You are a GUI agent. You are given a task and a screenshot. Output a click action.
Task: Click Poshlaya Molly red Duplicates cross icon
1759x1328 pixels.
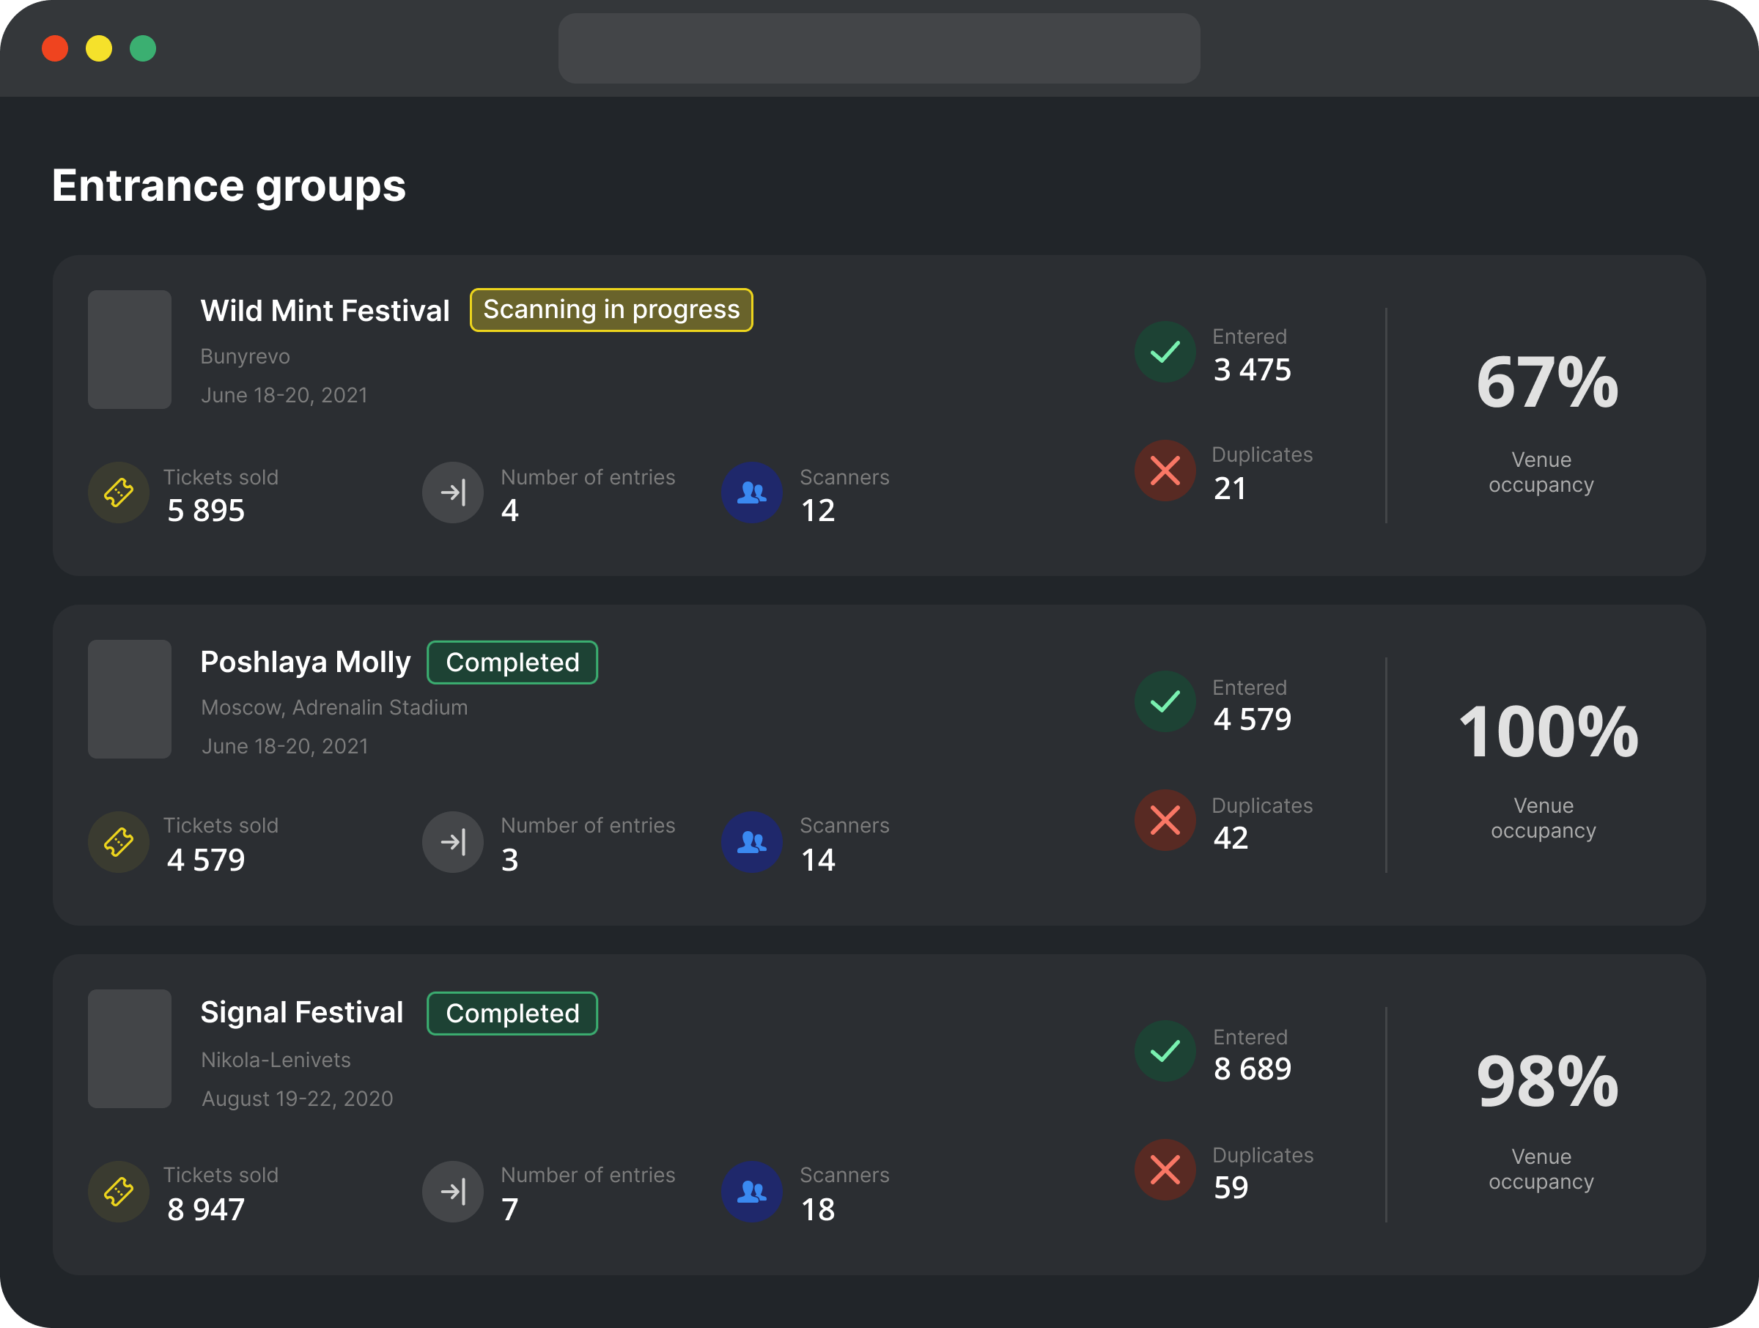[x=1165, y=820]
